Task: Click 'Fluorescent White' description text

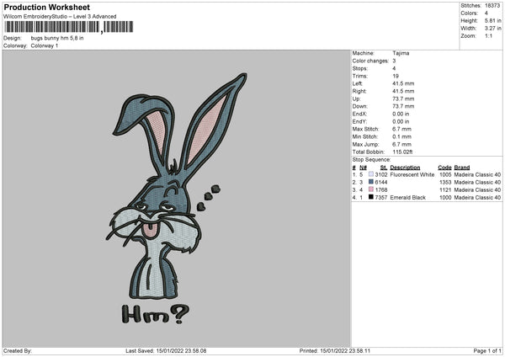Action: pyautogui.click(x=412, y=174)
